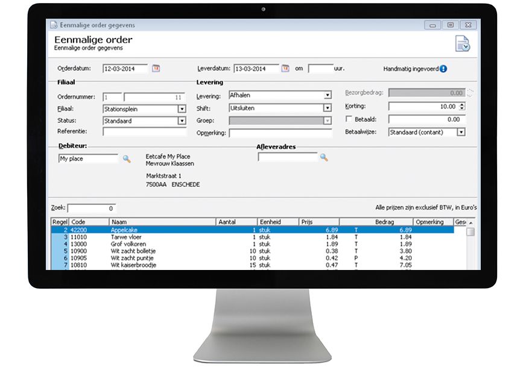Open the Leverdatum calendar picker icon
The height and width of the screenshot is (367, 532).
(285, 69)
